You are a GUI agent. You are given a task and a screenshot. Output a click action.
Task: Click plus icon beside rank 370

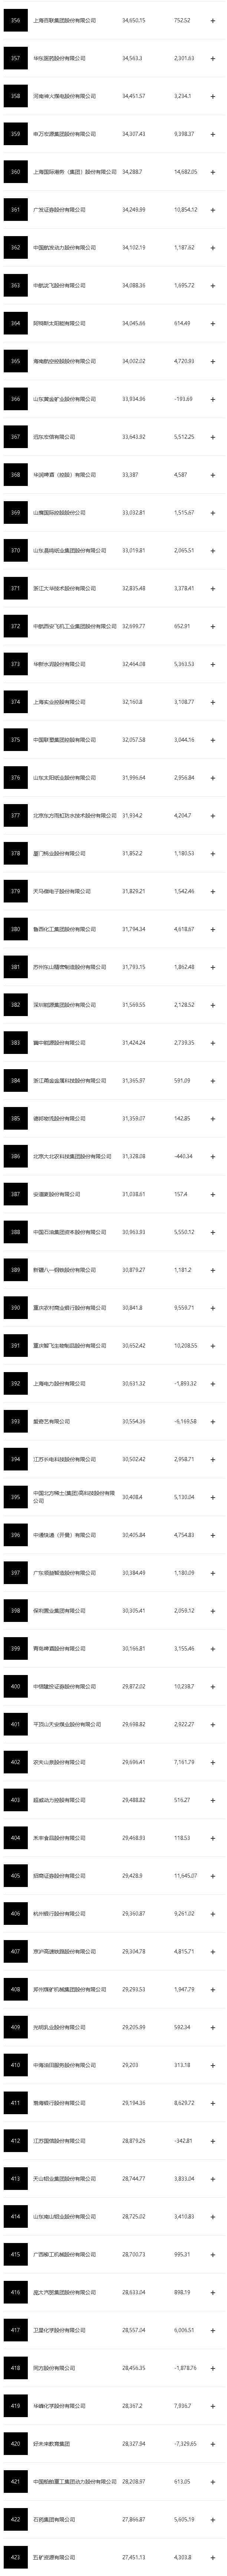coord(213,551)
